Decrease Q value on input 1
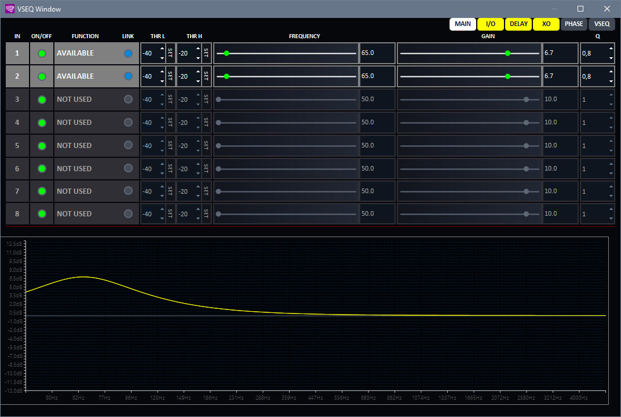The height and width of the screenshot is (417, 621). 611,58
